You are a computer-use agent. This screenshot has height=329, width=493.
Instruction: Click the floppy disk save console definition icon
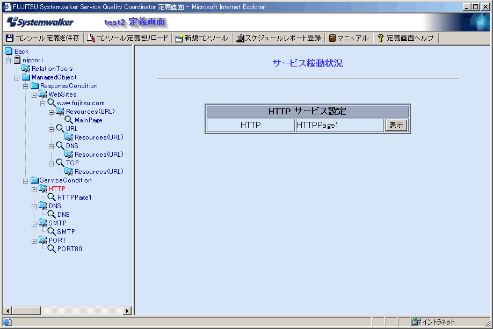(x=10, y=38)
